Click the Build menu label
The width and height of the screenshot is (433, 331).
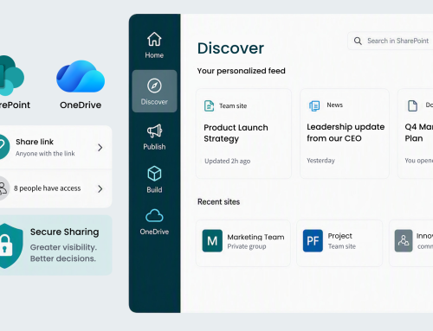click(x=154, y=189)
